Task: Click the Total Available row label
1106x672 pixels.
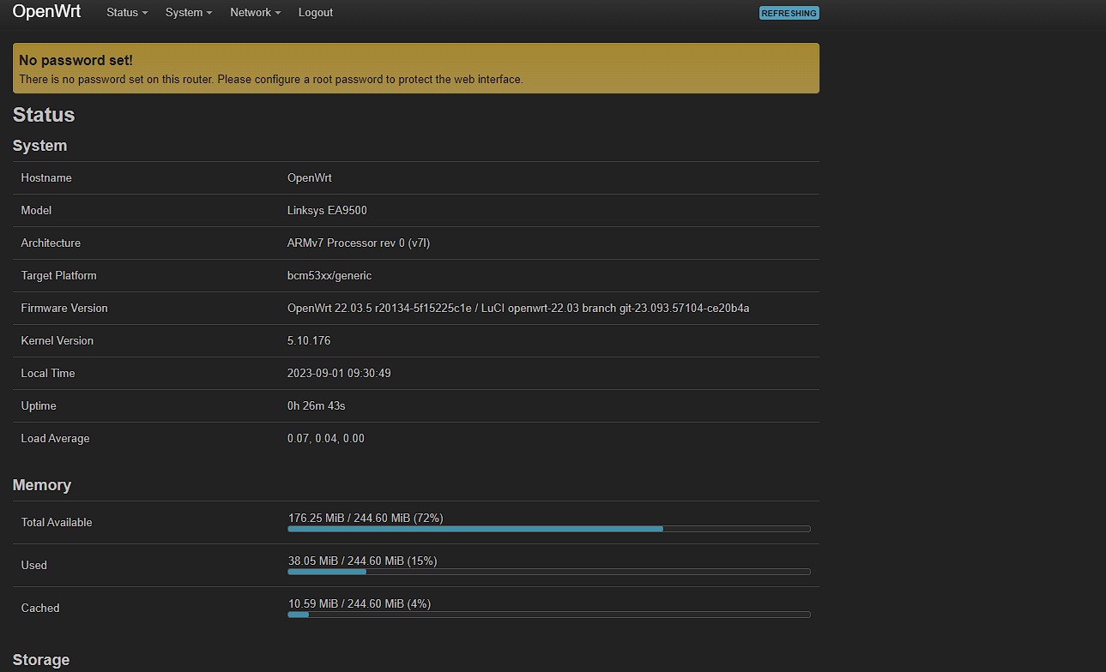Action: pos(57,523)
